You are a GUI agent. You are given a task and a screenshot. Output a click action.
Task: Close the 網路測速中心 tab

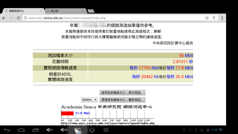(x=41, y=11)
